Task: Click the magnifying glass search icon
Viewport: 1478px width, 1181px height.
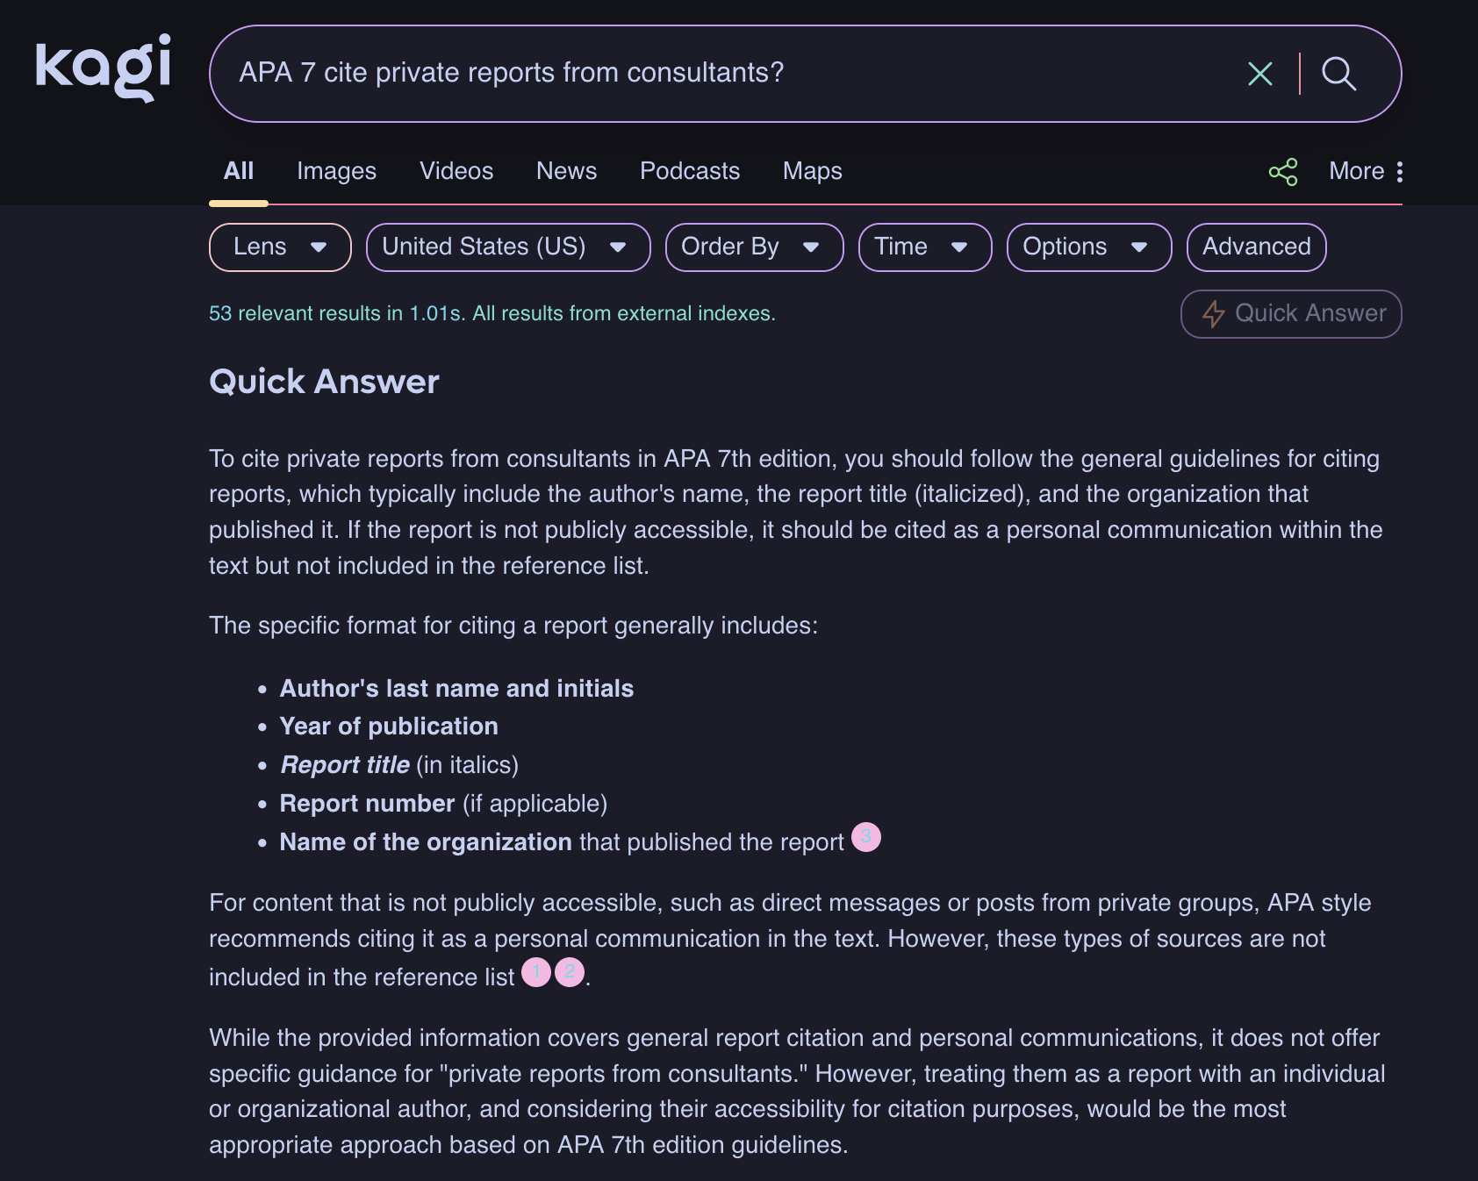Action: pos(1338,74)
